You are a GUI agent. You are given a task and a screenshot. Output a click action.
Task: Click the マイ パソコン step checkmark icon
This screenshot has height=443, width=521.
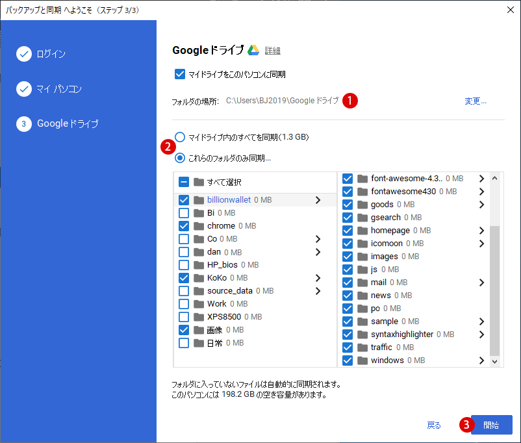pyautogui.click(x=24, y=89)
